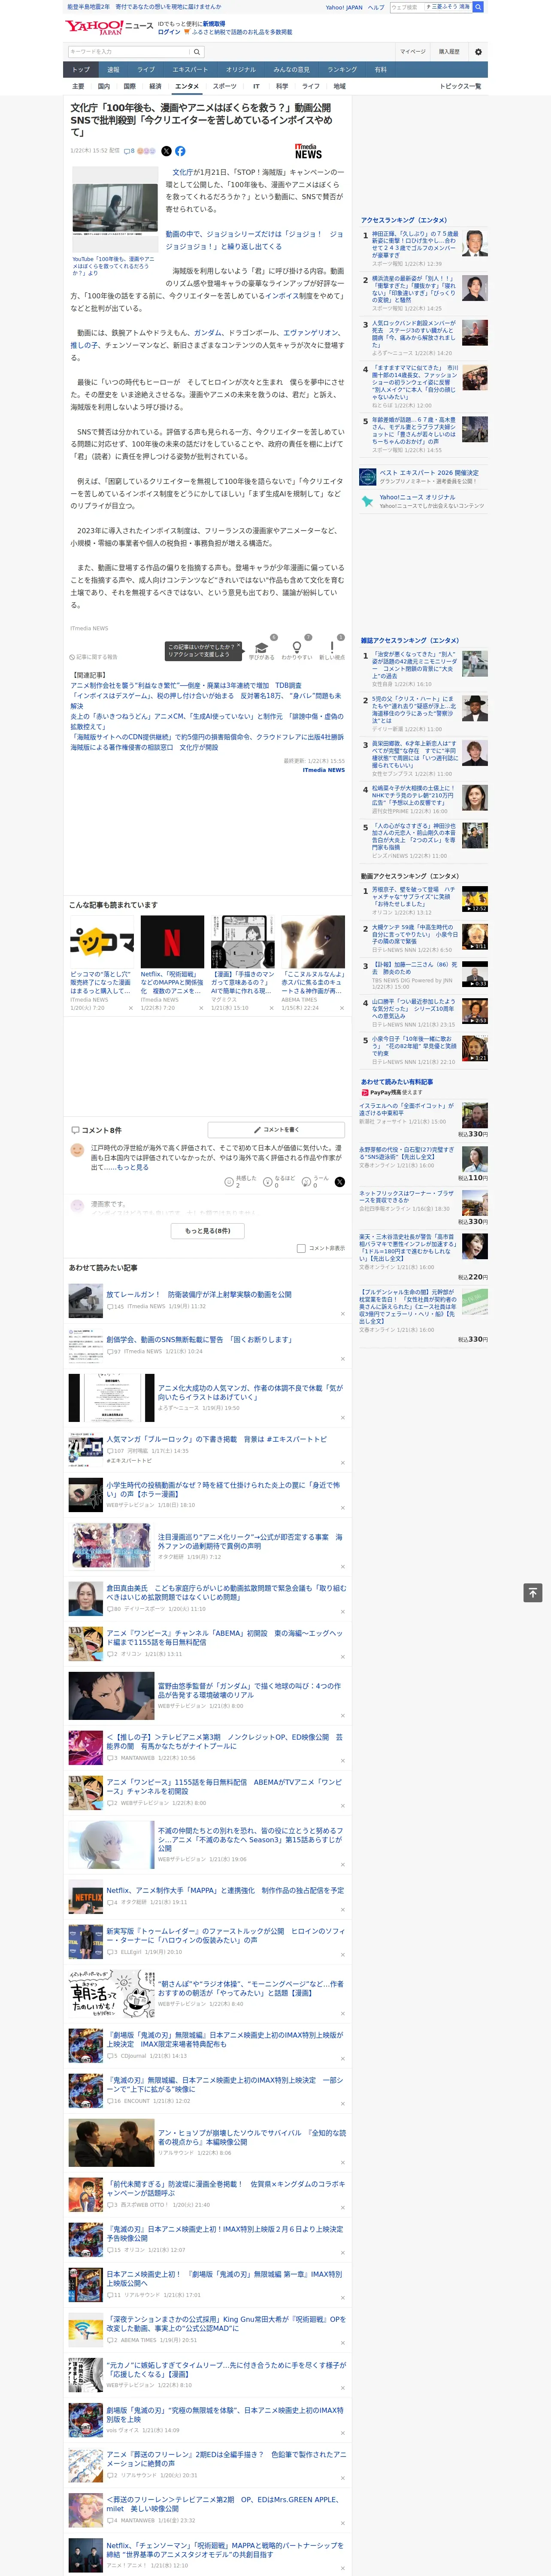Click the 共感した smiley reaction on first comment
This screenshot has width=551, height=2576.
(229, 1181)
